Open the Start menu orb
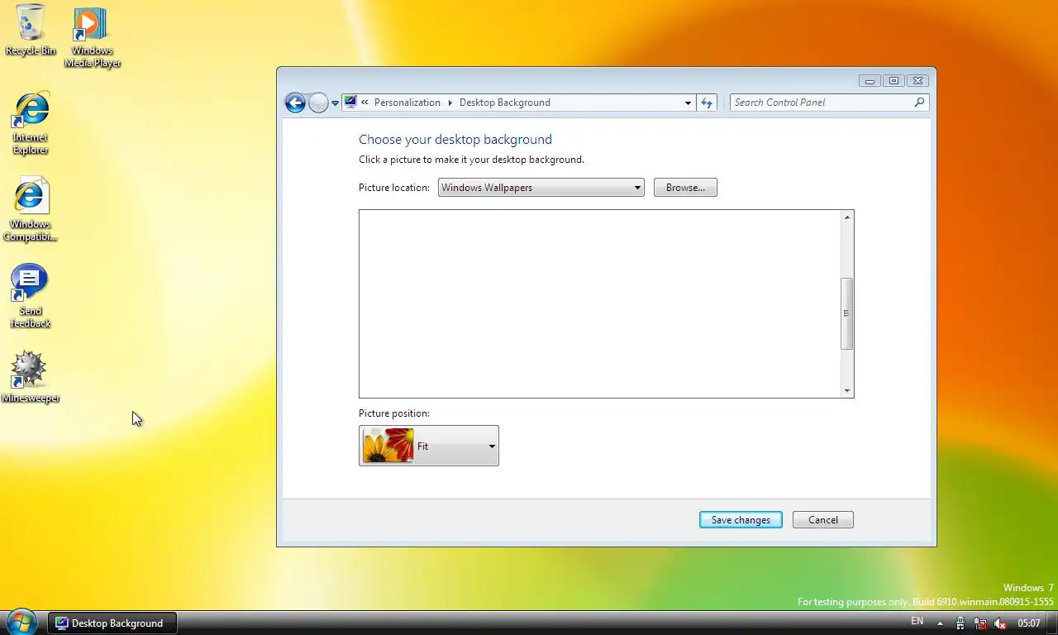 tap(22, 622)
